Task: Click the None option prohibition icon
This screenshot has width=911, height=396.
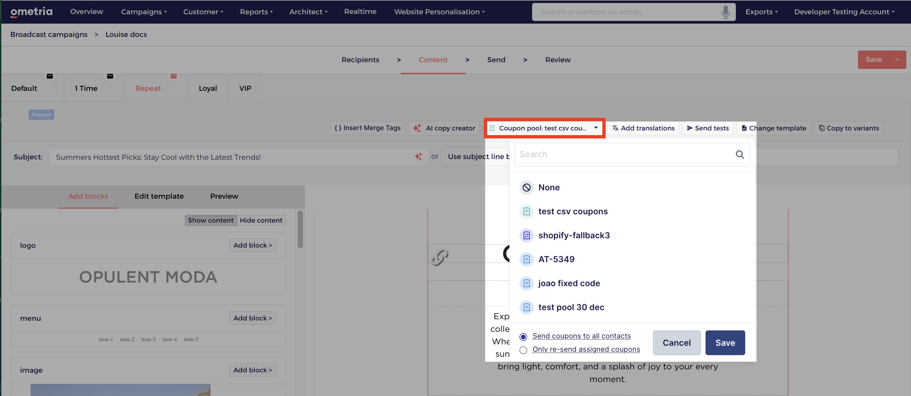Action: pos(526,187)
